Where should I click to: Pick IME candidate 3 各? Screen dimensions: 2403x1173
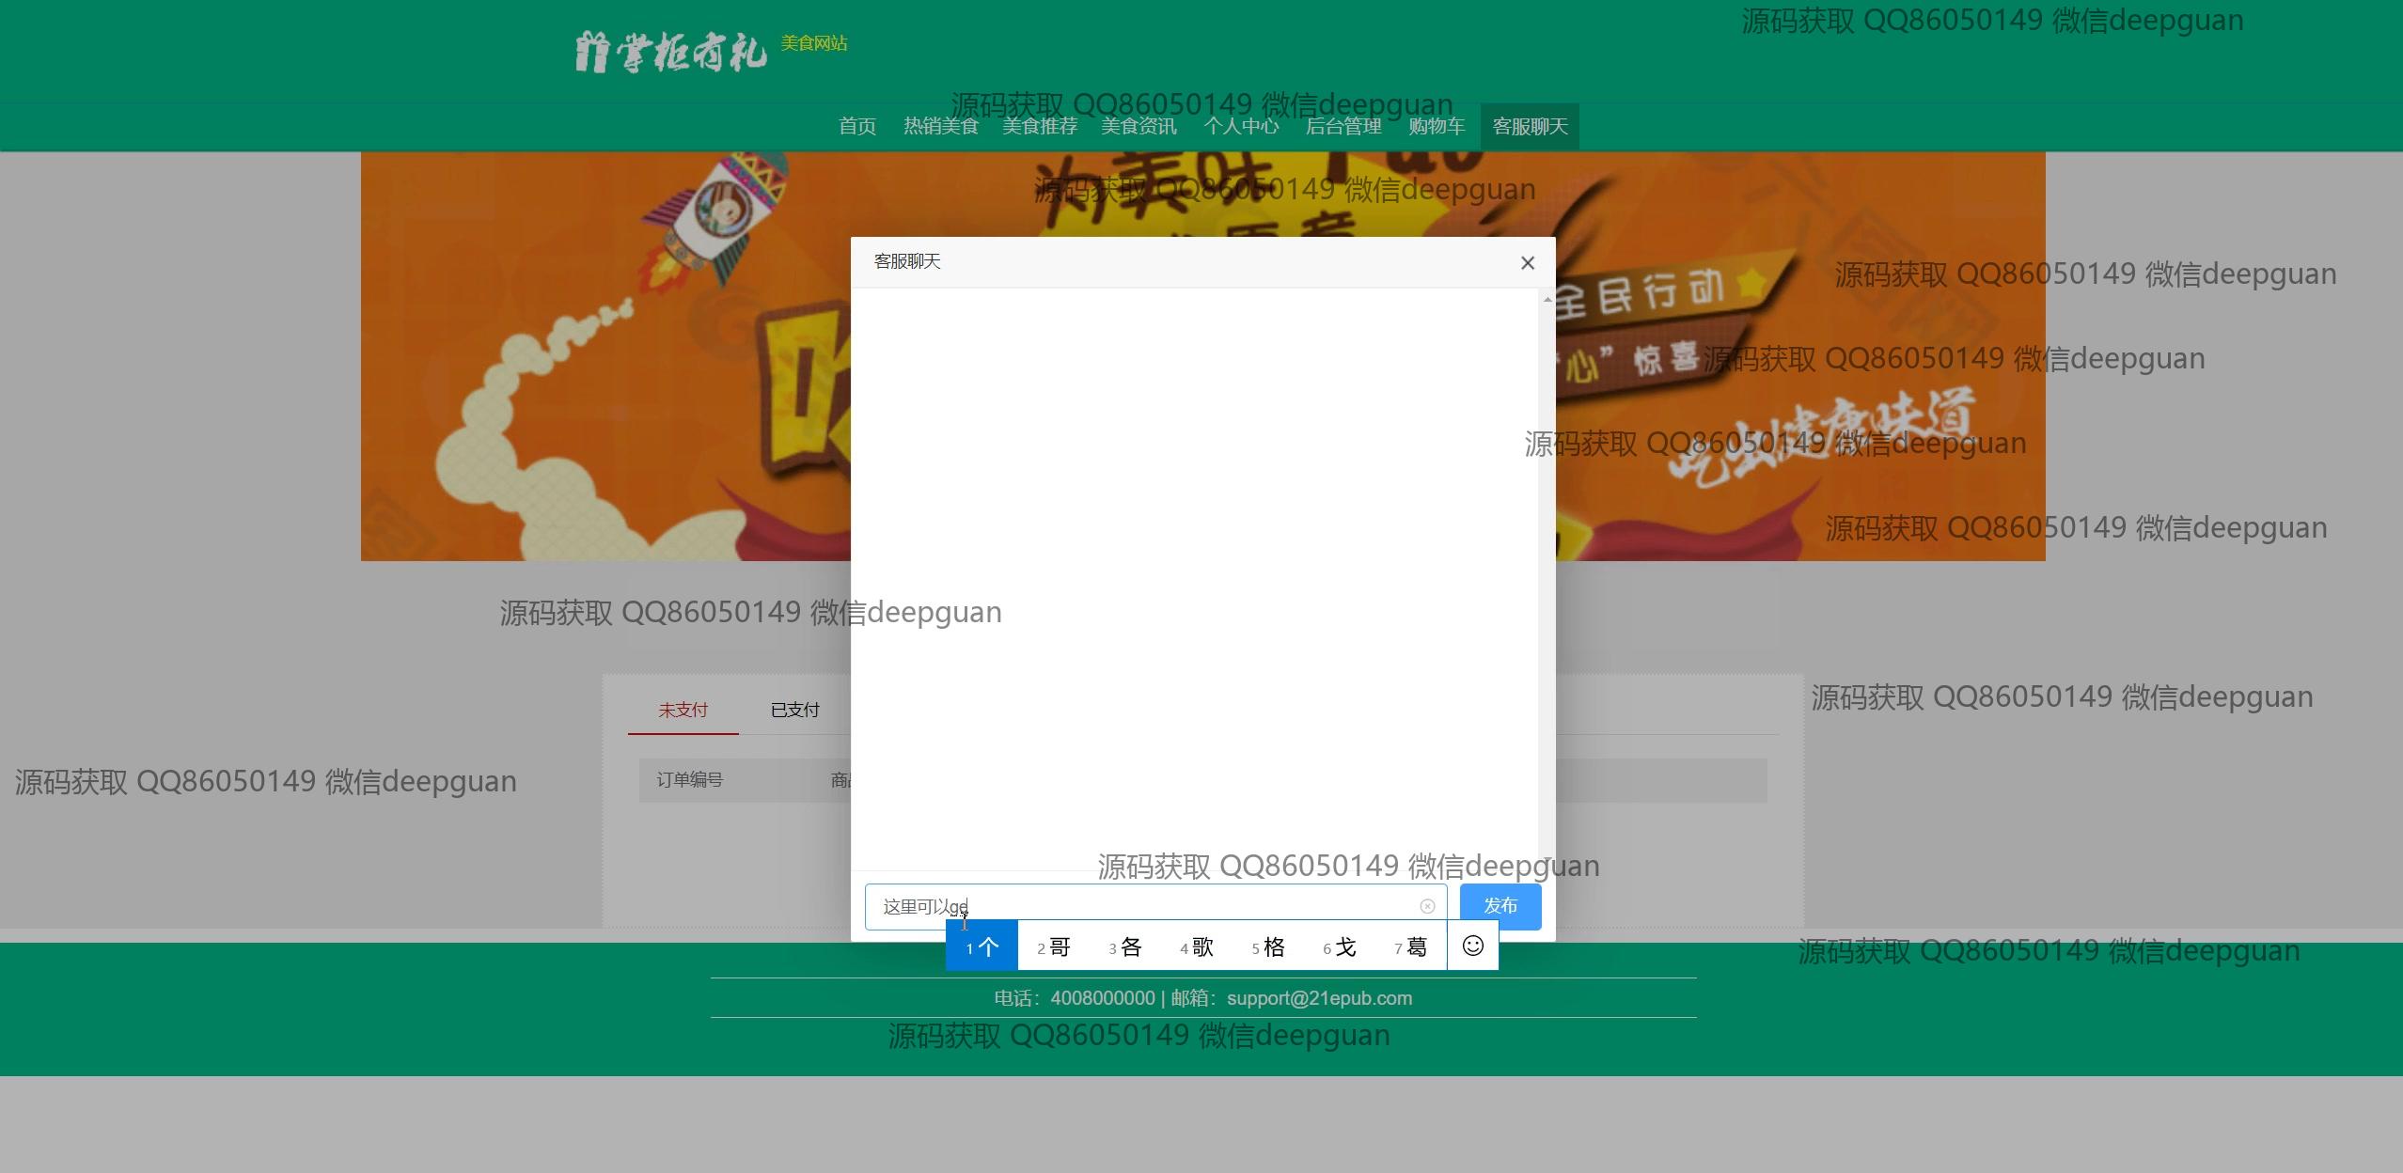[1125, 946]
